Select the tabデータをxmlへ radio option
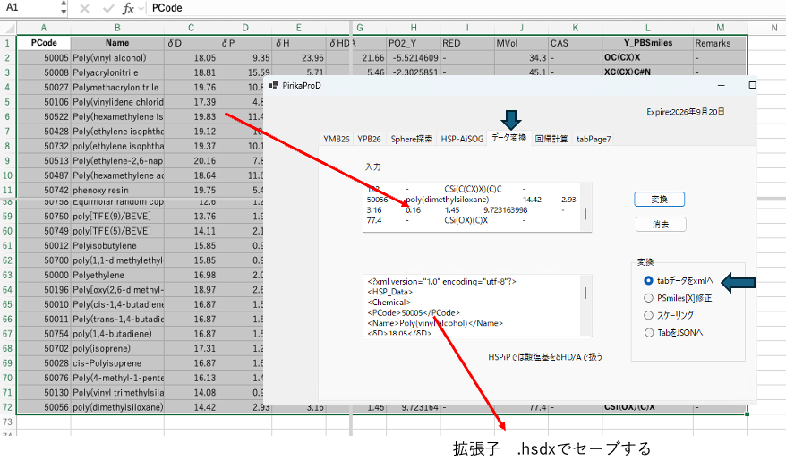 coord(649,281)
